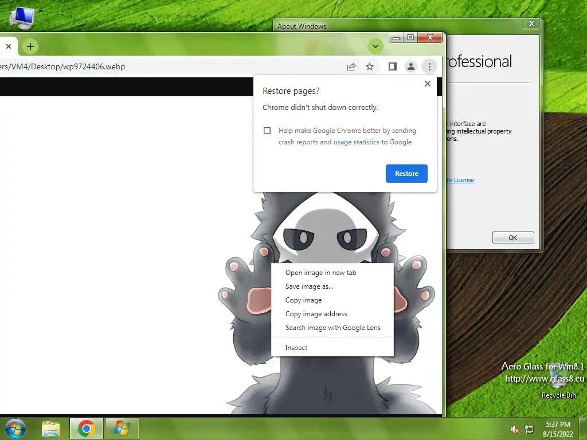Open the usage statistics link
Viewport: 587px width, 440px height.
(356, 142)
